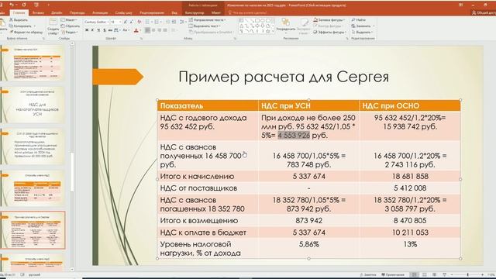
Task: Decrease the list indent level
Action: 167,22
